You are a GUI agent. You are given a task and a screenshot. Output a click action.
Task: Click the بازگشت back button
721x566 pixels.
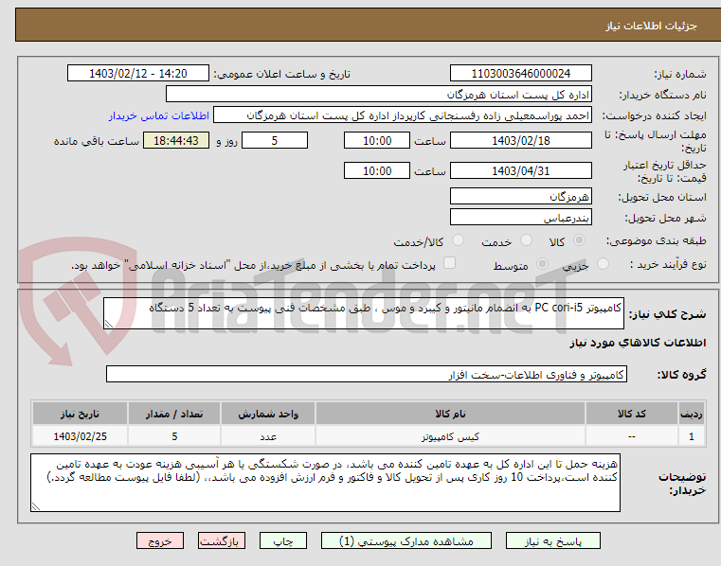click(221, 540)
